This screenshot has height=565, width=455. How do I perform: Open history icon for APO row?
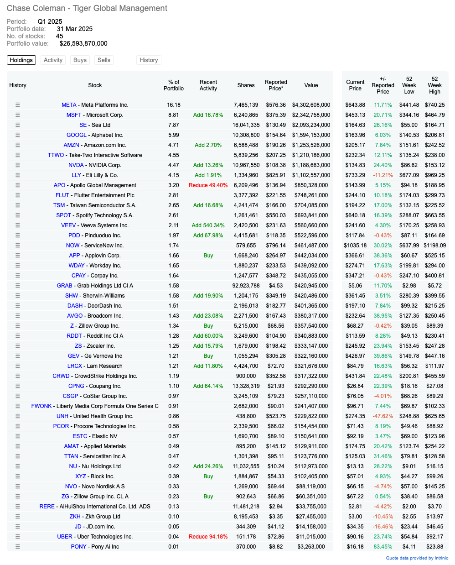point(18,185)
